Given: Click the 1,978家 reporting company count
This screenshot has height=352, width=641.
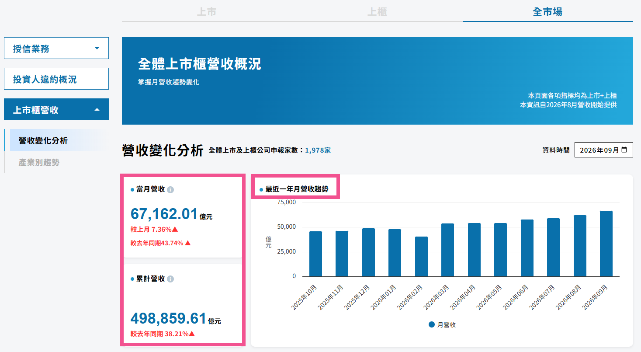Looking at the screenshot, I should pyautogui.click(x=318, y=150).
